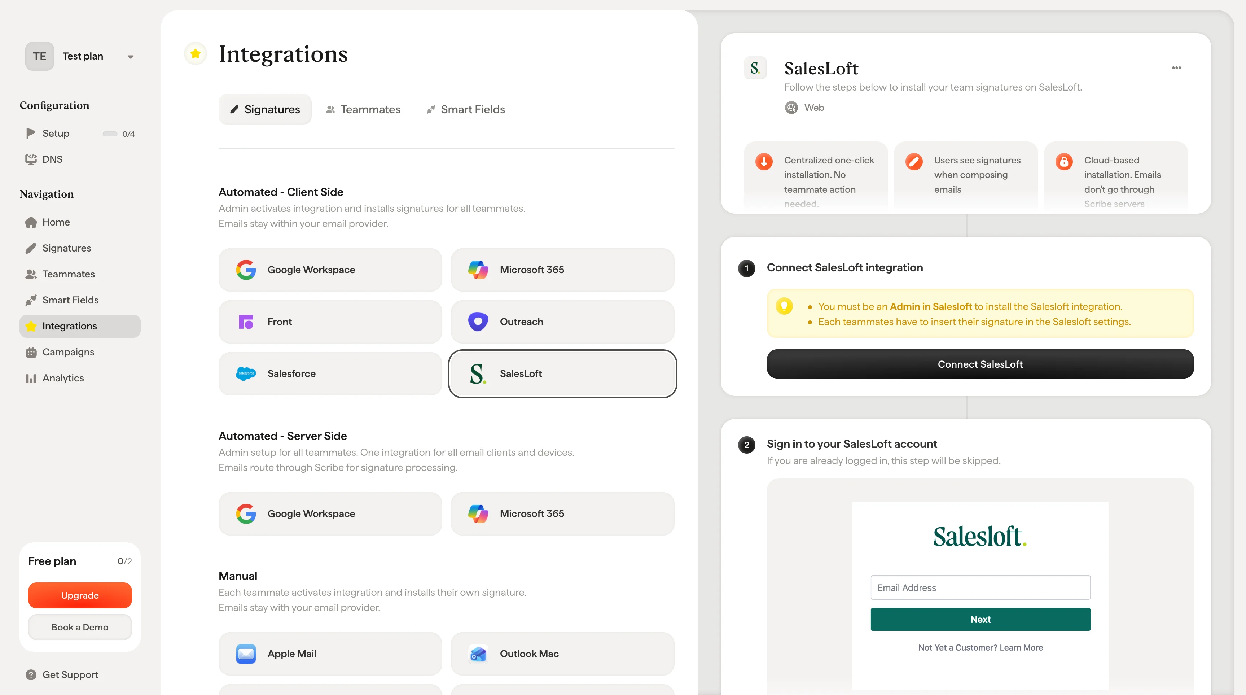This screenshot has width=1246, height=695.
Task: Open Campaigns in sidebar
Action: 80,352
